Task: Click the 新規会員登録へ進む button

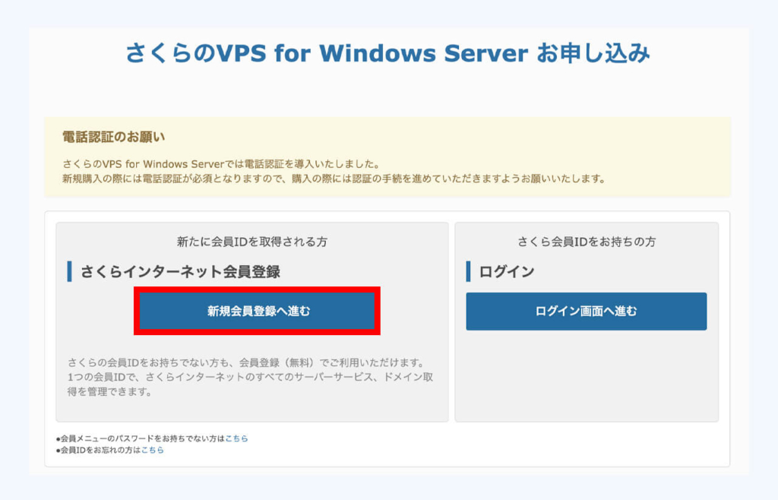Action: 257,311
